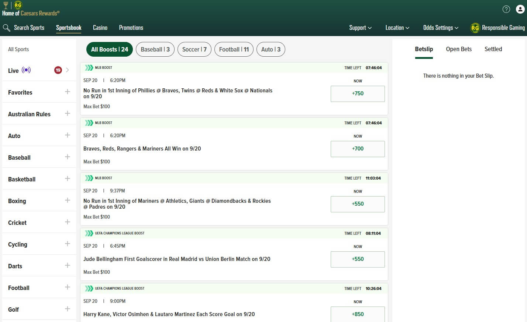Viewport: 527px width, 322px height.
Task: Expand Darts with its plus icon
Action: coord(68,265)
